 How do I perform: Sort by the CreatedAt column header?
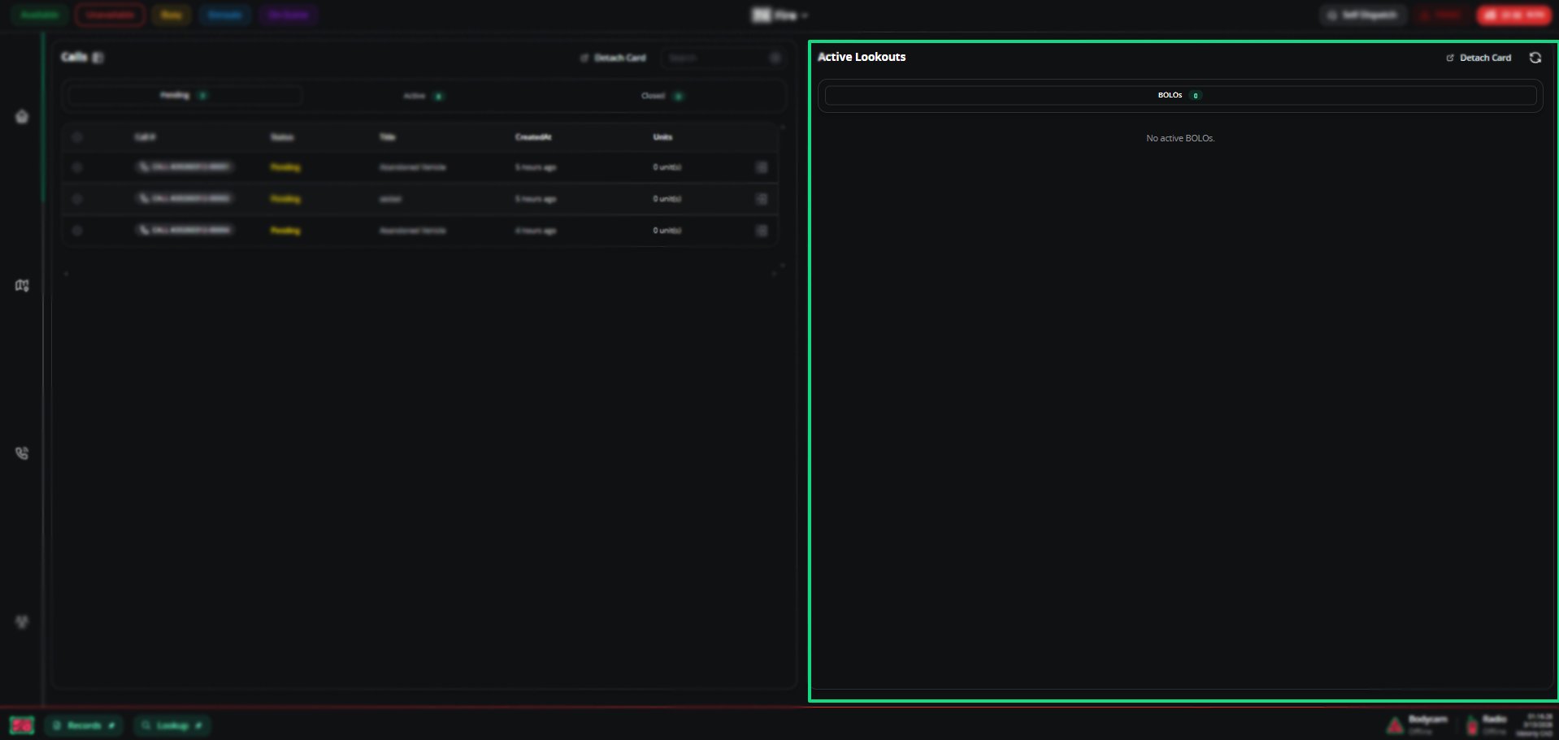point(533,137)
